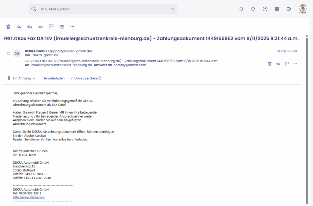The height and width of the screenshot is (206, 313).
Task: Click the message body scrollbar
Action: pos(307,120)
